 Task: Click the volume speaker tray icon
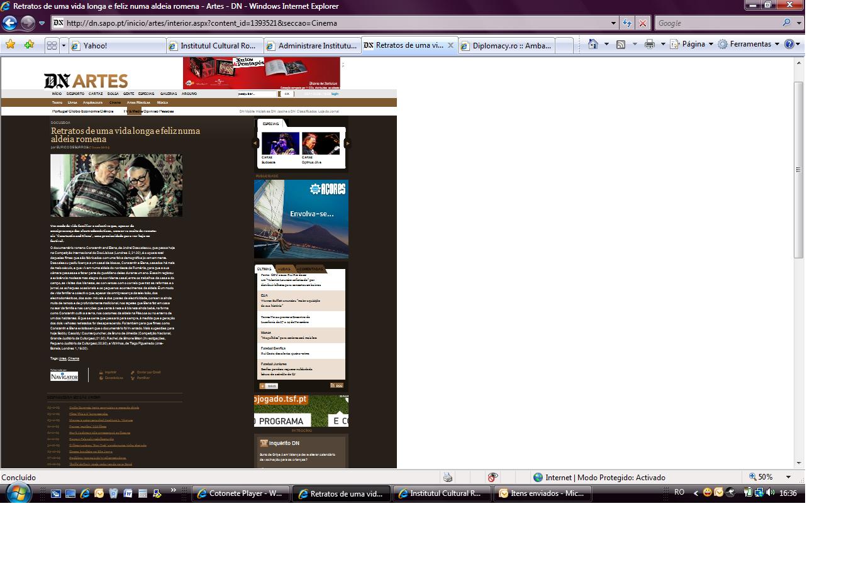pos(770,493)
